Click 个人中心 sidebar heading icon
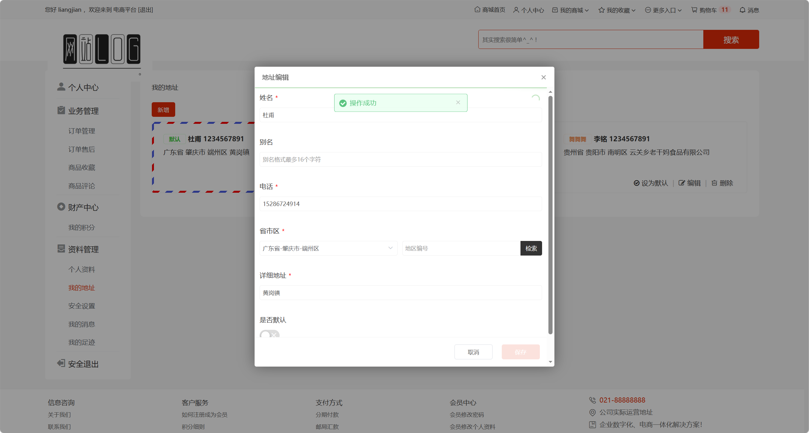This screenshot has width=809, height=433. (61, 87)
